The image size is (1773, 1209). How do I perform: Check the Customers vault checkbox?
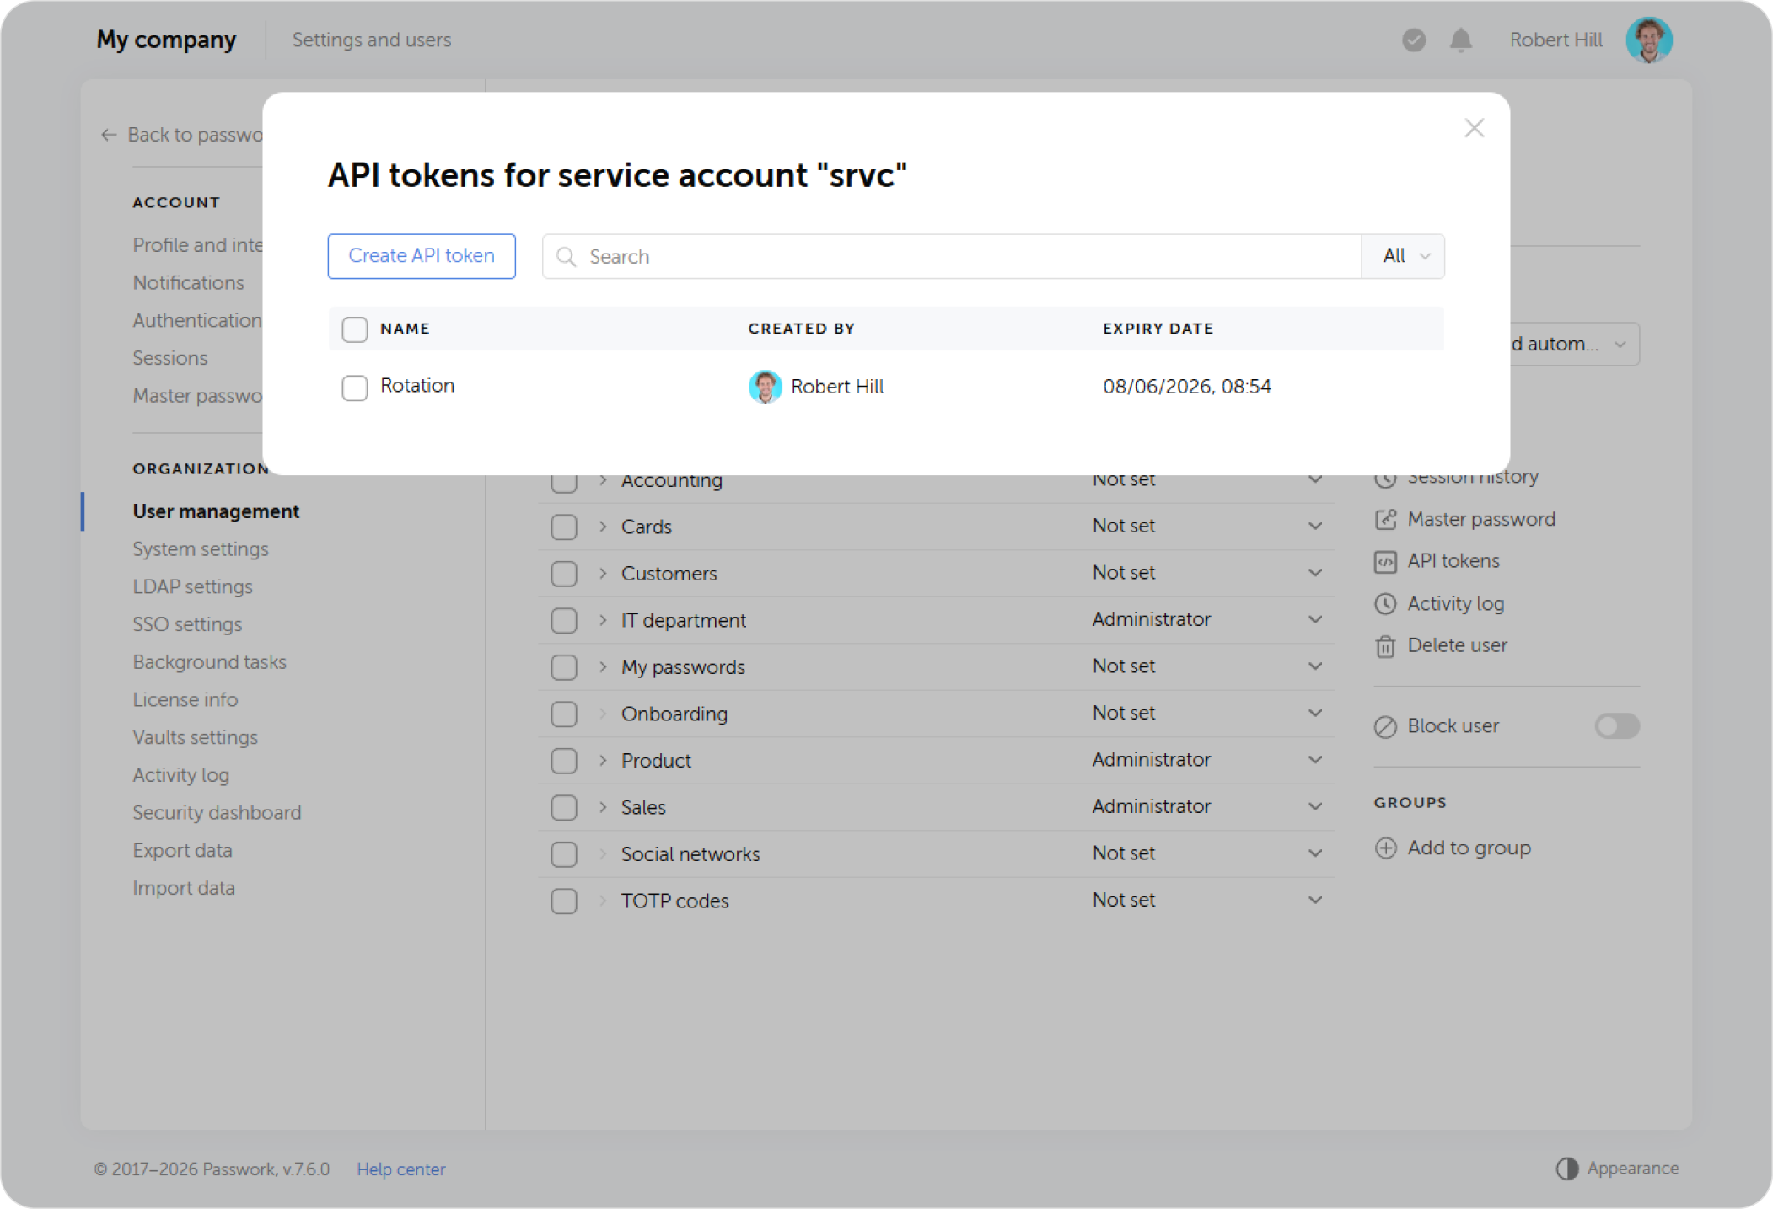[x=564, y=574]
